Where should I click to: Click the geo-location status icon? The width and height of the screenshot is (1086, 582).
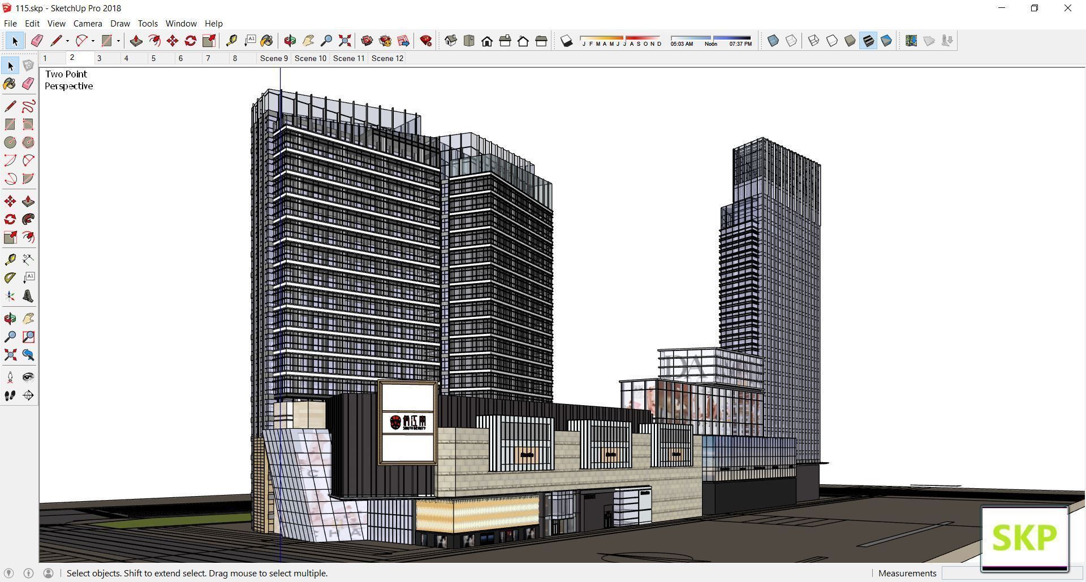pos(8,574)
